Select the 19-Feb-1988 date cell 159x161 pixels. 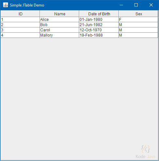click(x=99, y=35)
